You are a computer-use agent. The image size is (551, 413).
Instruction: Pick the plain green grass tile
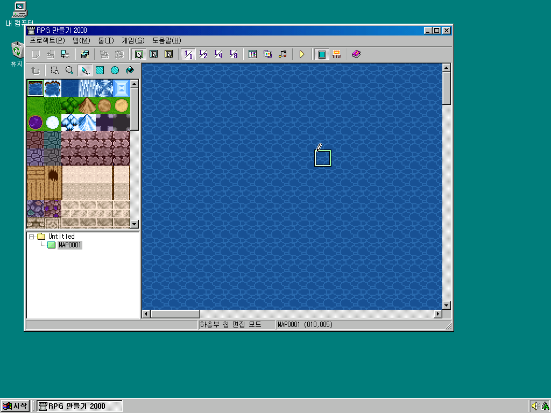pos(36,105)
